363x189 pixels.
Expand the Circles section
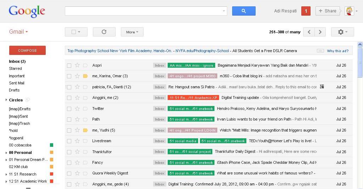[6, 100]
